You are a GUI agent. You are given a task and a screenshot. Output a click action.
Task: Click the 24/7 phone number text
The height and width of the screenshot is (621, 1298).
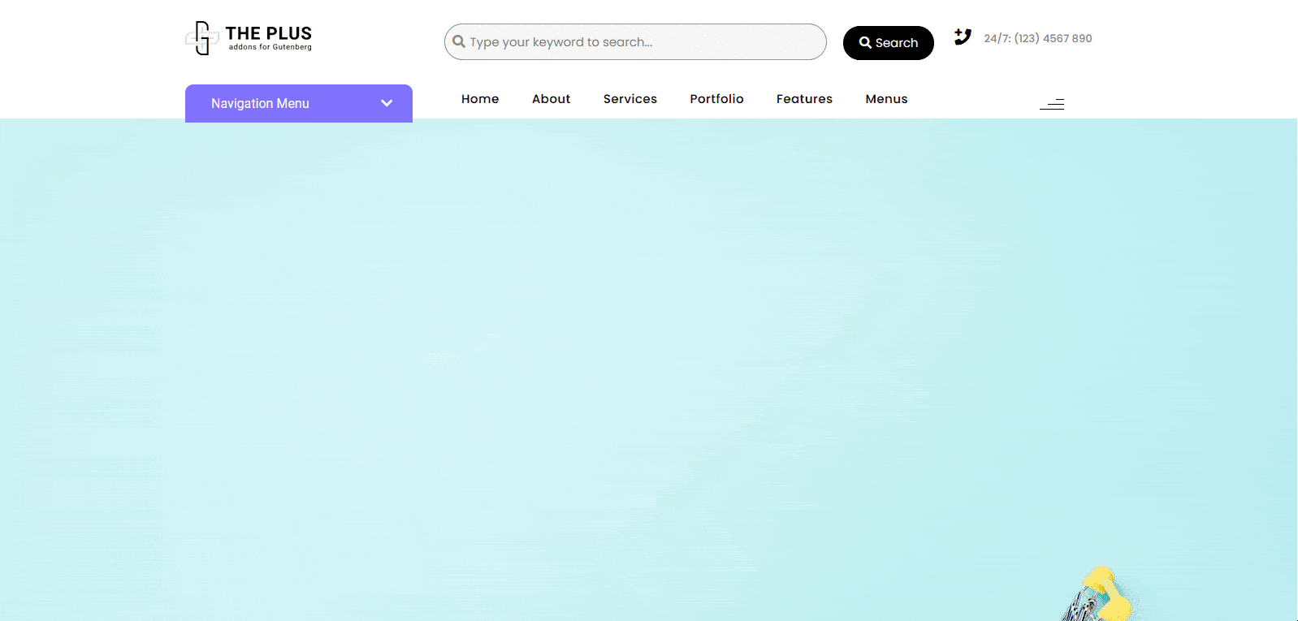tap(1037, 38)
